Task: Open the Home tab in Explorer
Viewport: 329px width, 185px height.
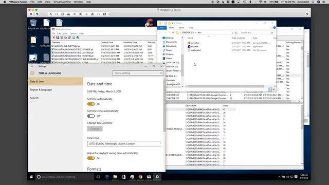Action: [172, 28]
